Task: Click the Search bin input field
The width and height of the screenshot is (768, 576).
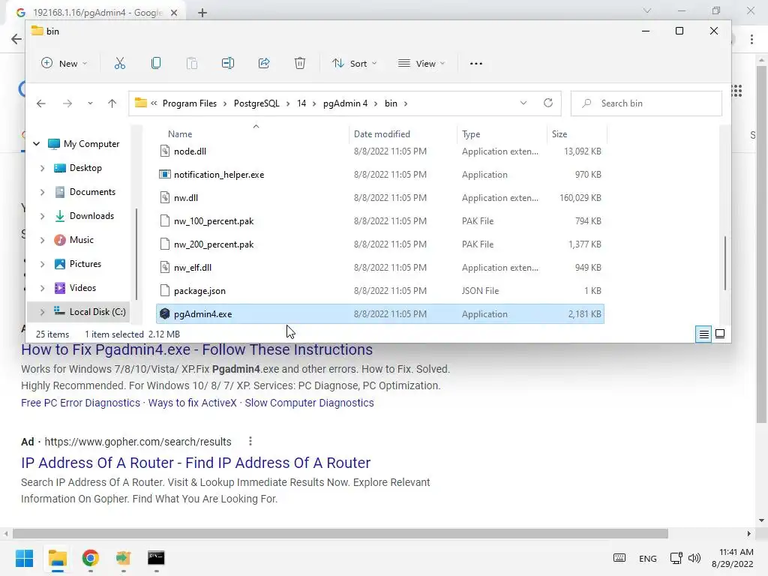Action: [646, 103]
